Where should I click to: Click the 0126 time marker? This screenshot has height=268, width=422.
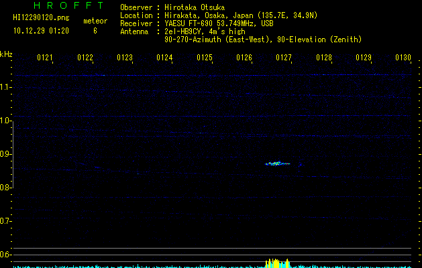click(244, 58)
